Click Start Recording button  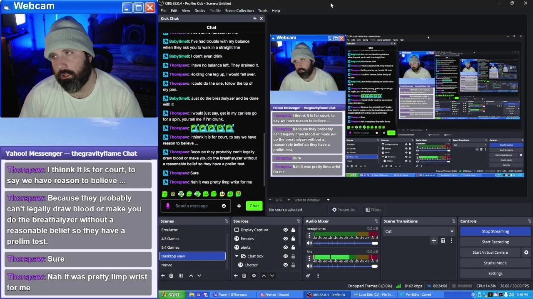[x=495, y=242]
